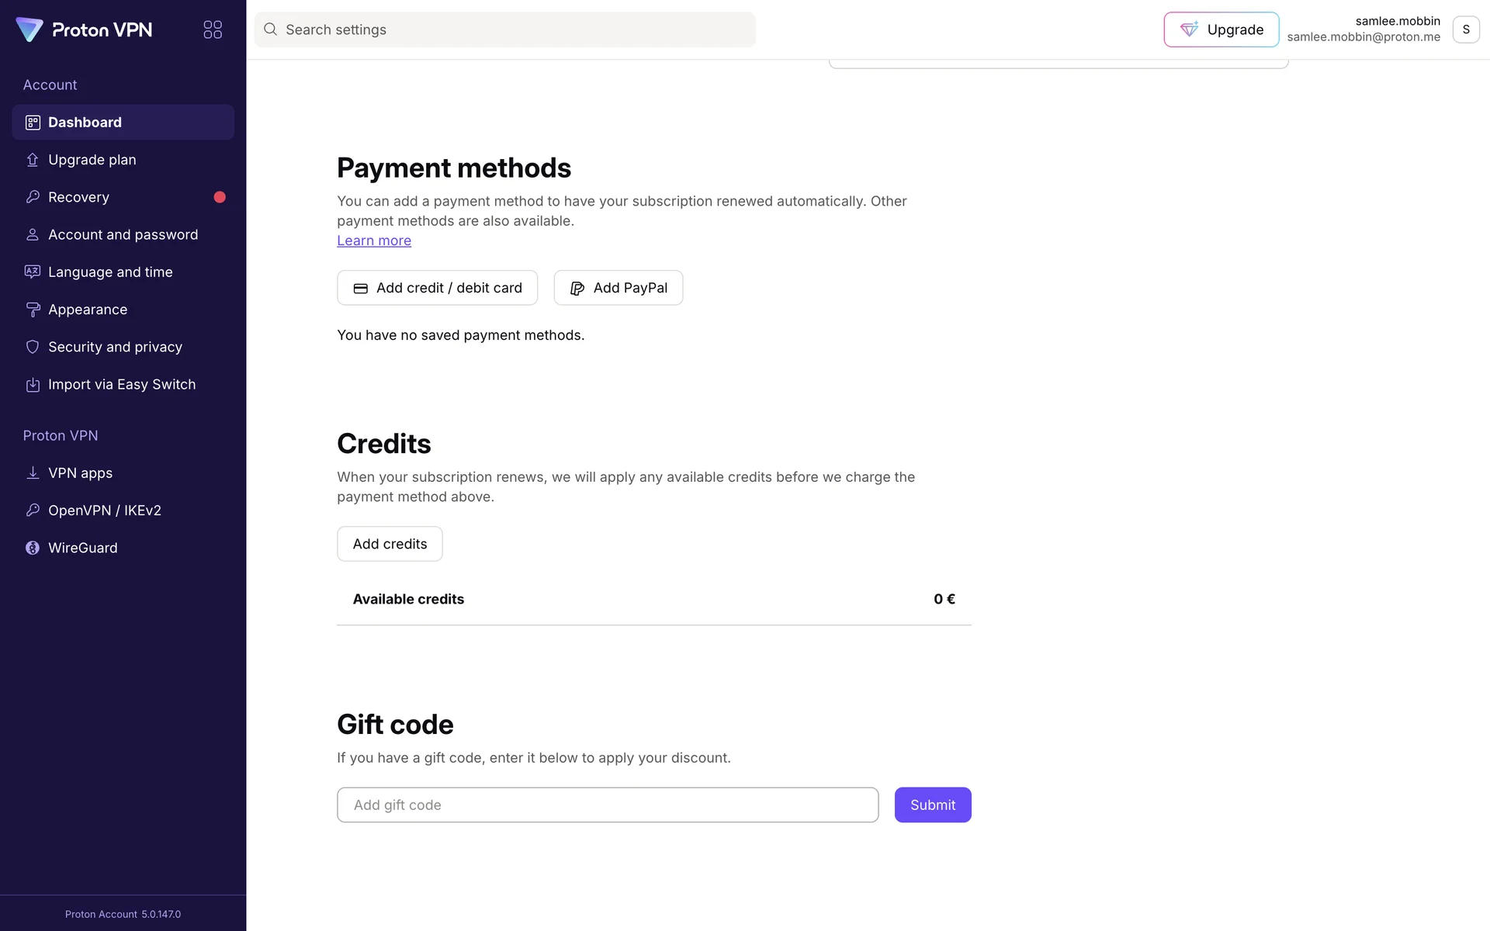Click Add credit / debit card

[437, 288]
